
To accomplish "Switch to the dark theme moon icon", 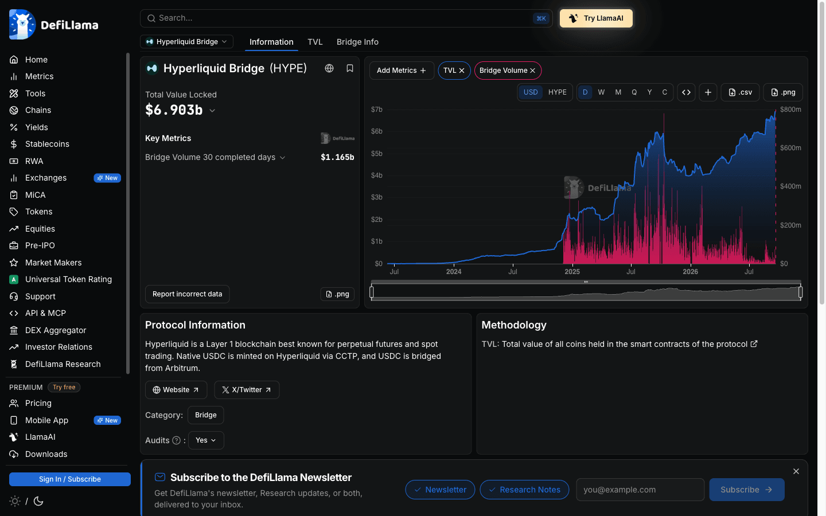I will tap(38, 501).
